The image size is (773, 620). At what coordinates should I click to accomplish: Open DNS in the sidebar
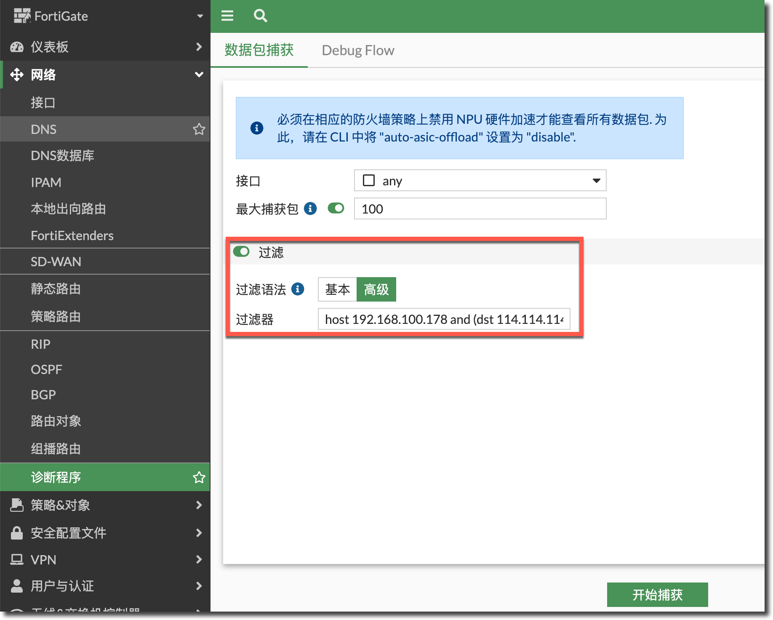pos(105,129)
